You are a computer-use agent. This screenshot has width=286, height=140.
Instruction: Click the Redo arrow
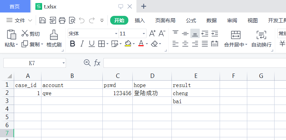pos(92,20)
